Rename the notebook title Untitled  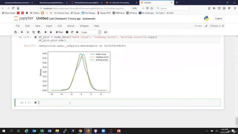click(42, 18)
